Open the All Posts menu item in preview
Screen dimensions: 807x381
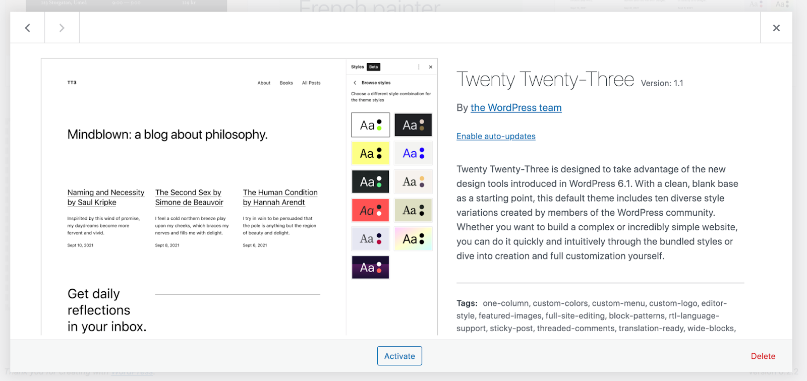311,83
